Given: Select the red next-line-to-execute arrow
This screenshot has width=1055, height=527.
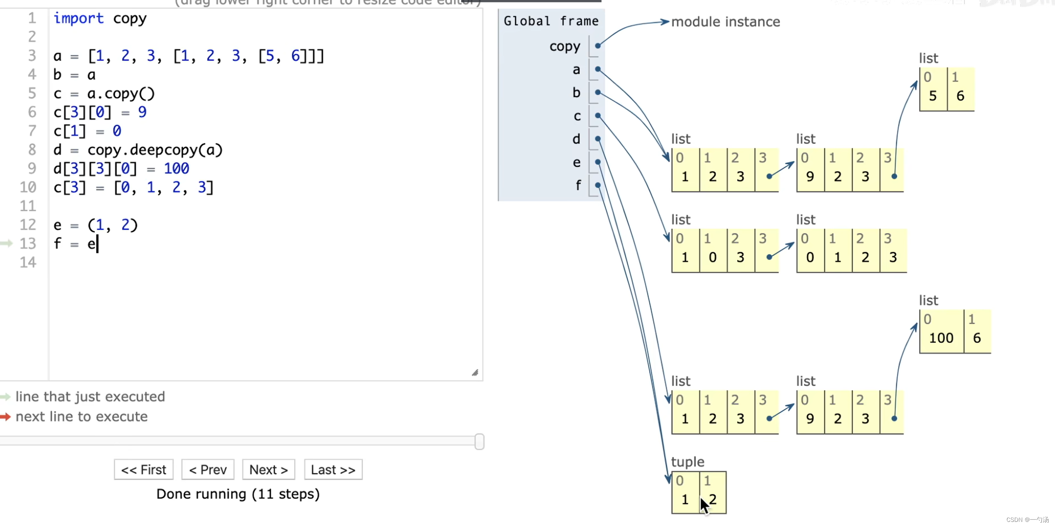Looking at the screenshot, I should [6, 417].
